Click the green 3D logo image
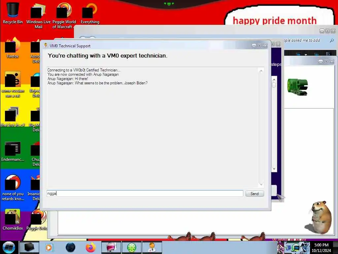The height and width of the screenshot is (254, 338). [x=297, y=87]
